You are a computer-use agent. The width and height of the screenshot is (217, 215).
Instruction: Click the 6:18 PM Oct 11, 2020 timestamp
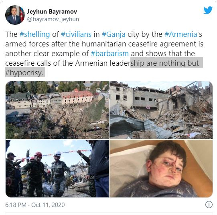35,205
